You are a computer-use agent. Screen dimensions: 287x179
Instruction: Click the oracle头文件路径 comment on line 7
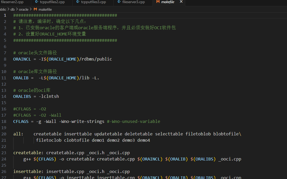(35, 53)
